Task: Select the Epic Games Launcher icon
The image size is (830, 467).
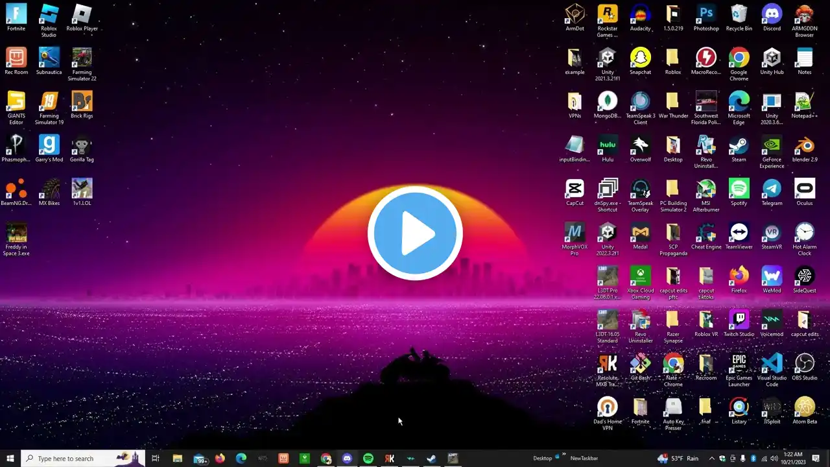Action: 739,369
